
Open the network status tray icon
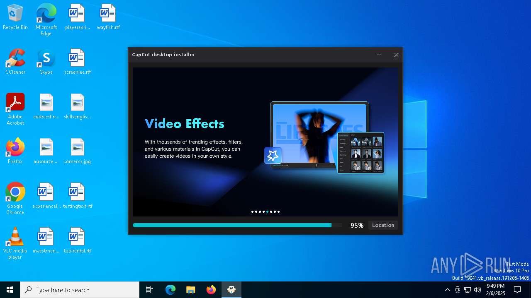(x=468, y=290)
